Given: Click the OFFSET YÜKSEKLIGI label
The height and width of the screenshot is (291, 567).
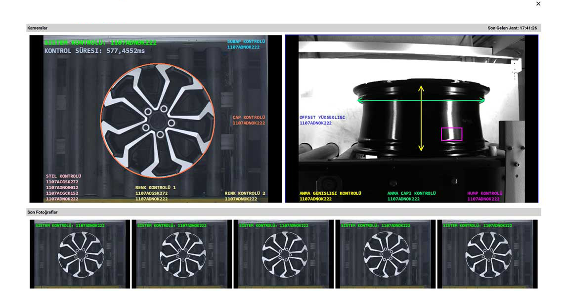Looking at the screenshot, I should [x=322, y=118].
